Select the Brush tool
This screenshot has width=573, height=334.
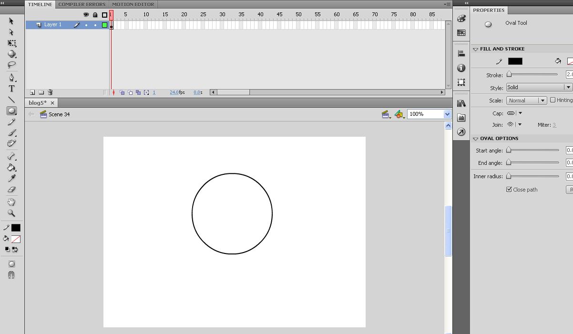coord(11,133)
